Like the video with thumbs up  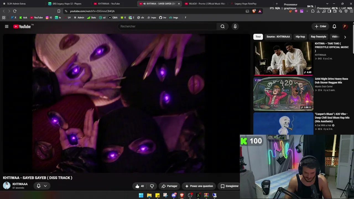(x=140, y=186)
